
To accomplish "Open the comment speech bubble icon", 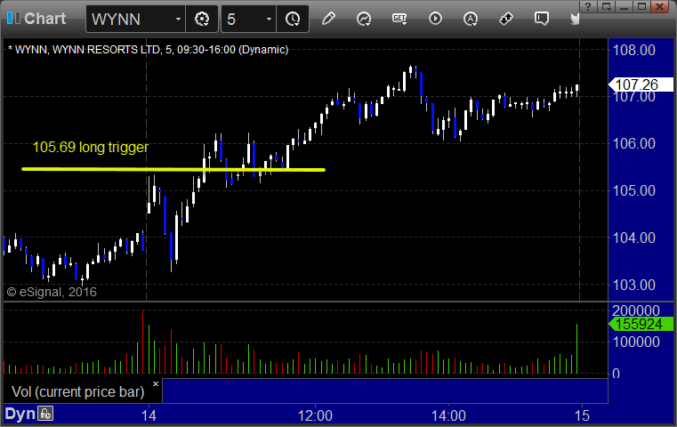I will 541,19.
